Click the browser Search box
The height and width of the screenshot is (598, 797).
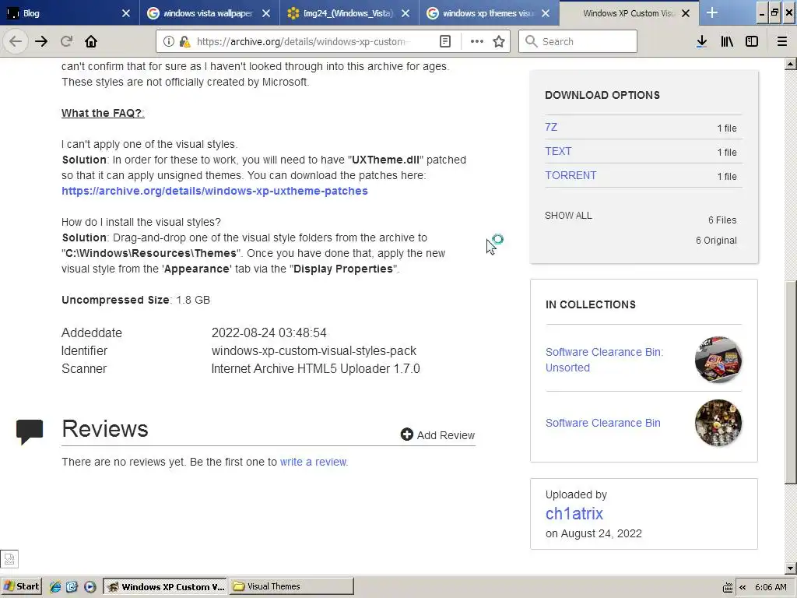pyautogui.click(x=578, y=41)
